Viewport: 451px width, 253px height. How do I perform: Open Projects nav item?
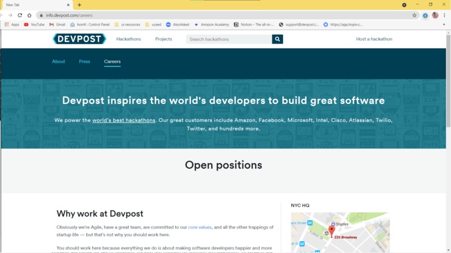pyautogui.click(x=163, y=39)
